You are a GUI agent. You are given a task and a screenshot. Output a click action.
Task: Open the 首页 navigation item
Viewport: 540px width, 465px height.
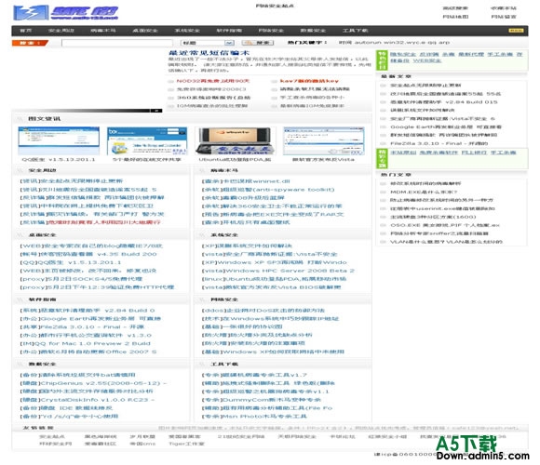[x=26, y=31]
